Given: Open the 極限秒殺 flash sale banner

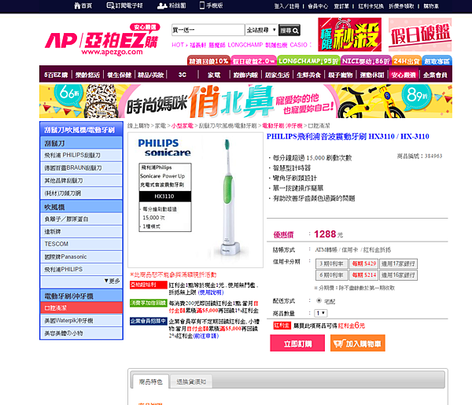Looking at the screenshot, I should tap(349, 35).
